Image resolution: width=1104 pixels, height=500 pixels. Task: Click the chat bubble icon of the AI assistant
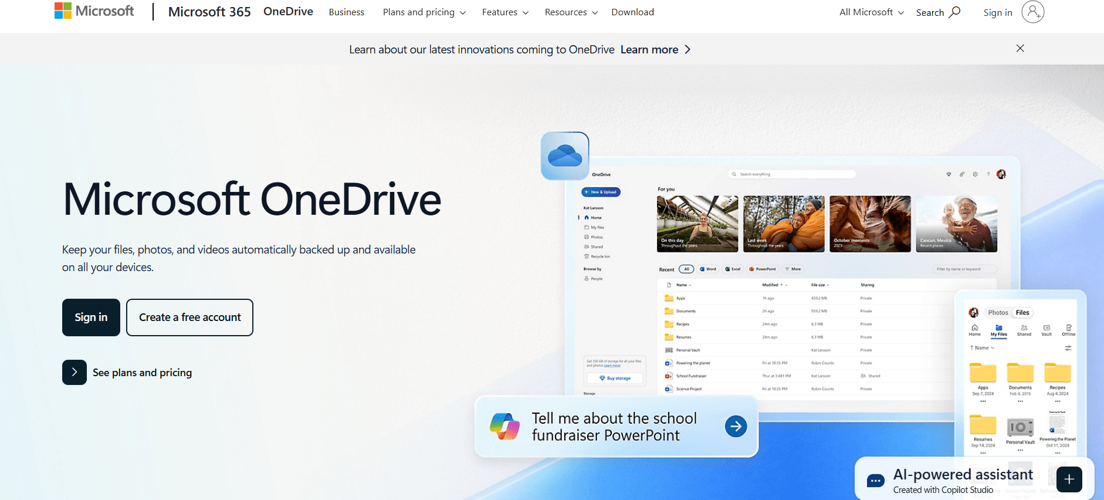pyautogui.click(x=875, y=481)
